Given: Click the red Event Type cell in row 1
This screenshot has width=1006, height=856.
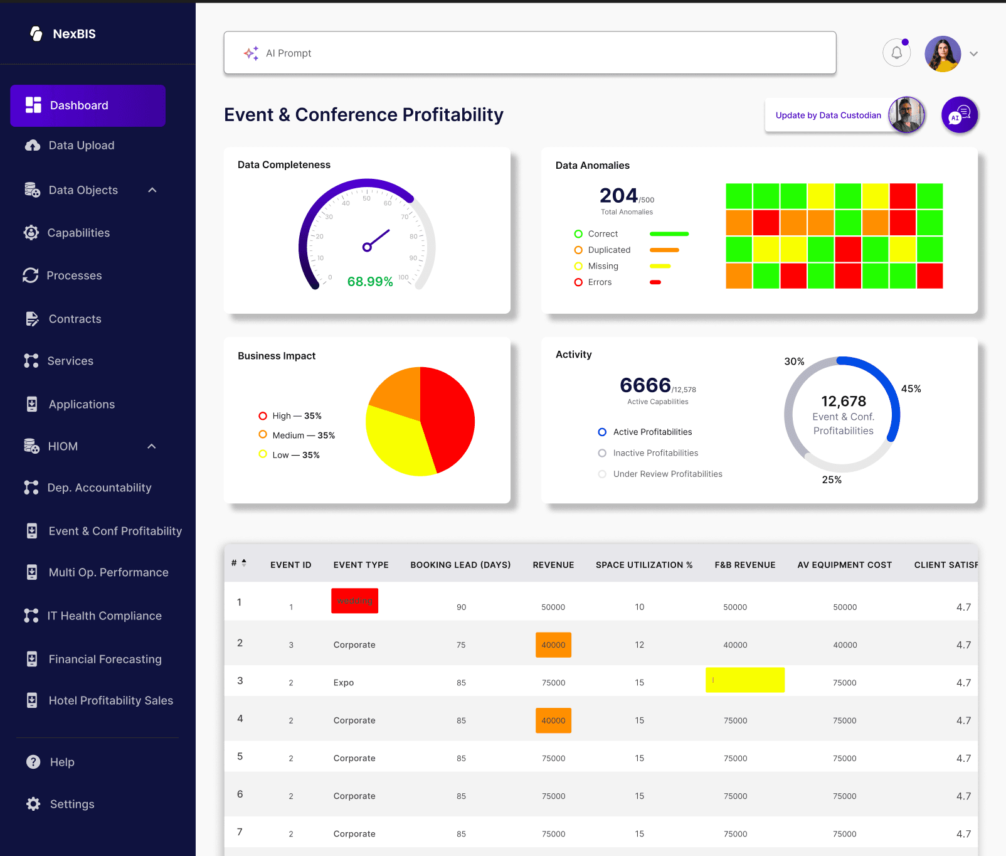Looking at the screenshot, I should click(x=354, y=601).
